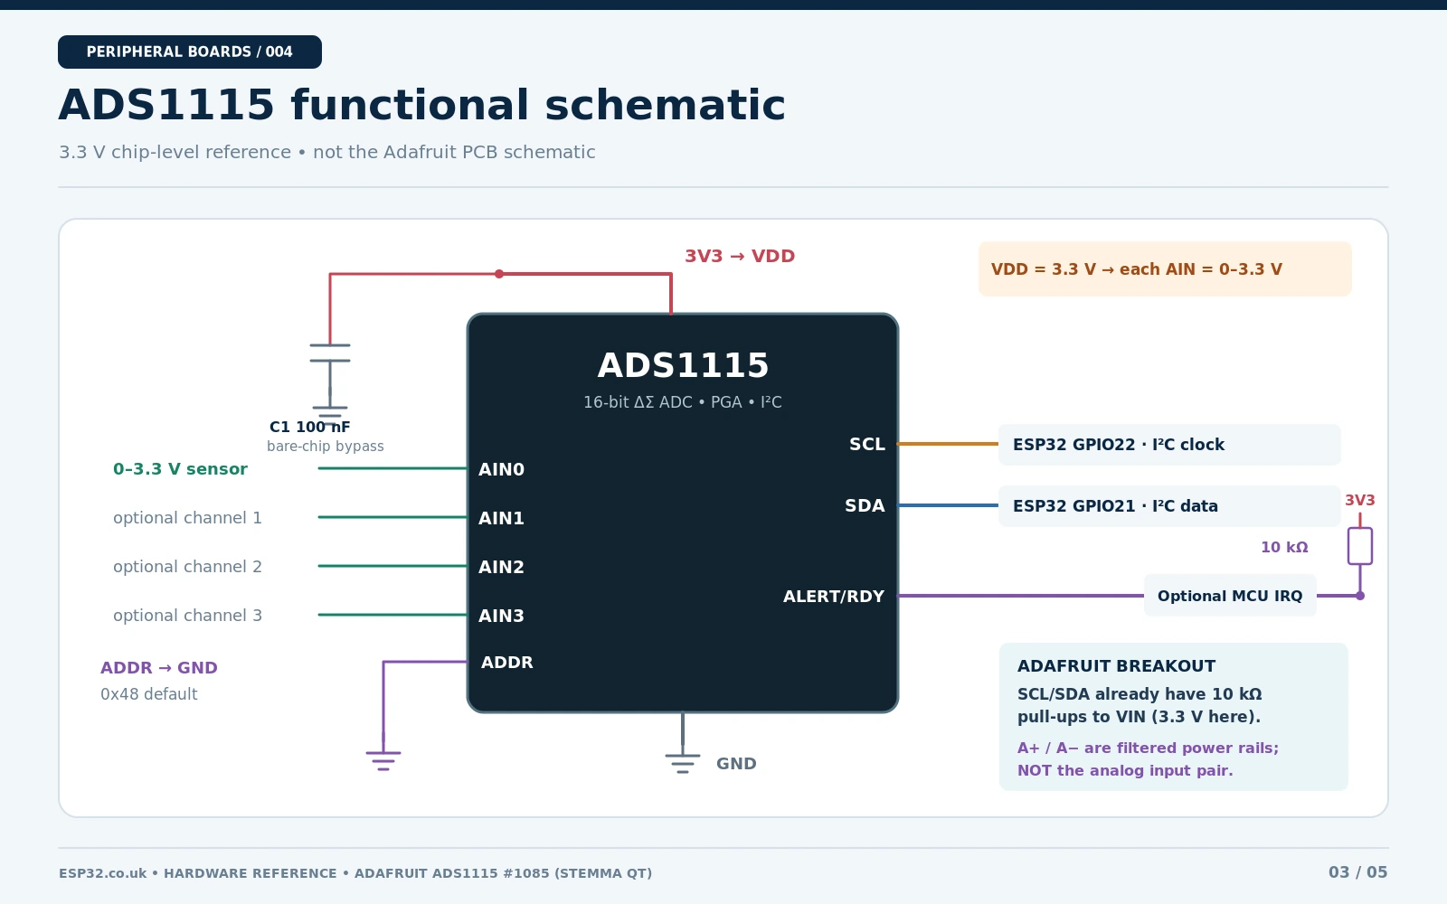1447x904 pixels.
Task: Click the AIN1 pin label
Action: click(501, 518)
